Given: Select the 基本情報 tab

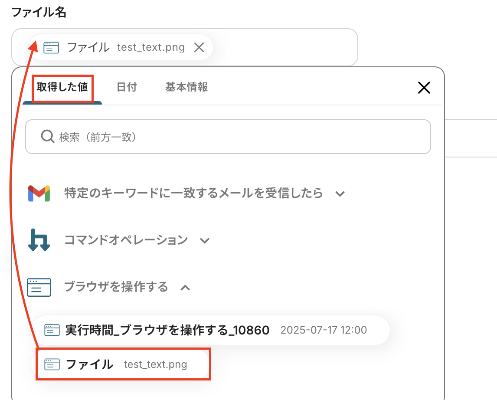Looking at the screenshot, I should [186, 87].
